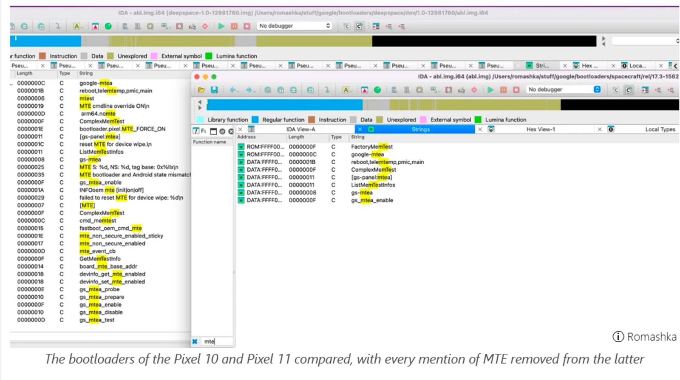680x380 pixels.
Task: Open a file with the folder icon in abl.img window
Action: (x=201, y=90)
